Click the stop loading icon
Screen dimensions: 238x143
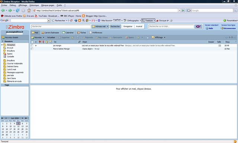(23, 10)
